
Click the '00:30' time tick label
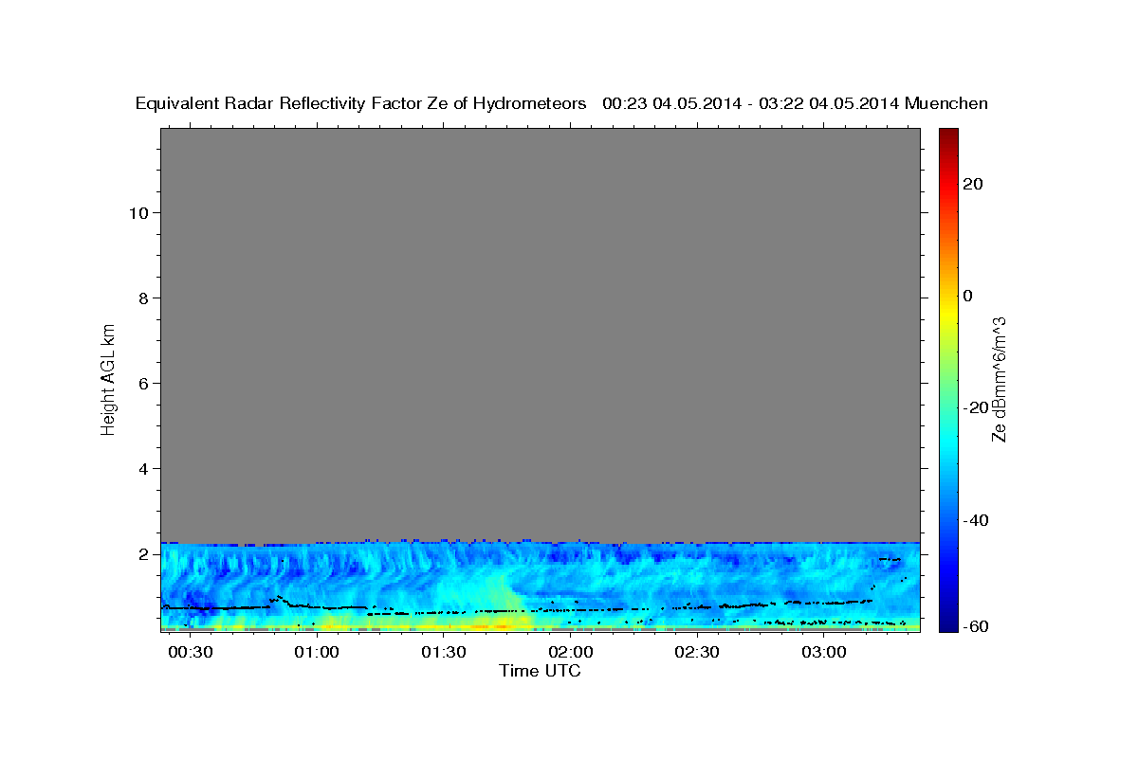click(x=189, y=653)
